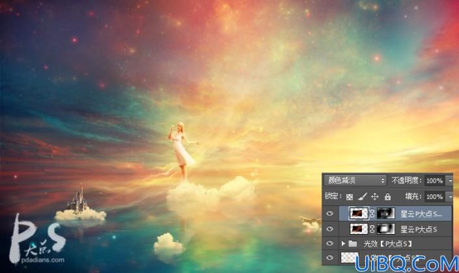This screenshot has width=459, height=273.
Task: Hide the 光效【P大点S】 group
Action: point(329,243)
